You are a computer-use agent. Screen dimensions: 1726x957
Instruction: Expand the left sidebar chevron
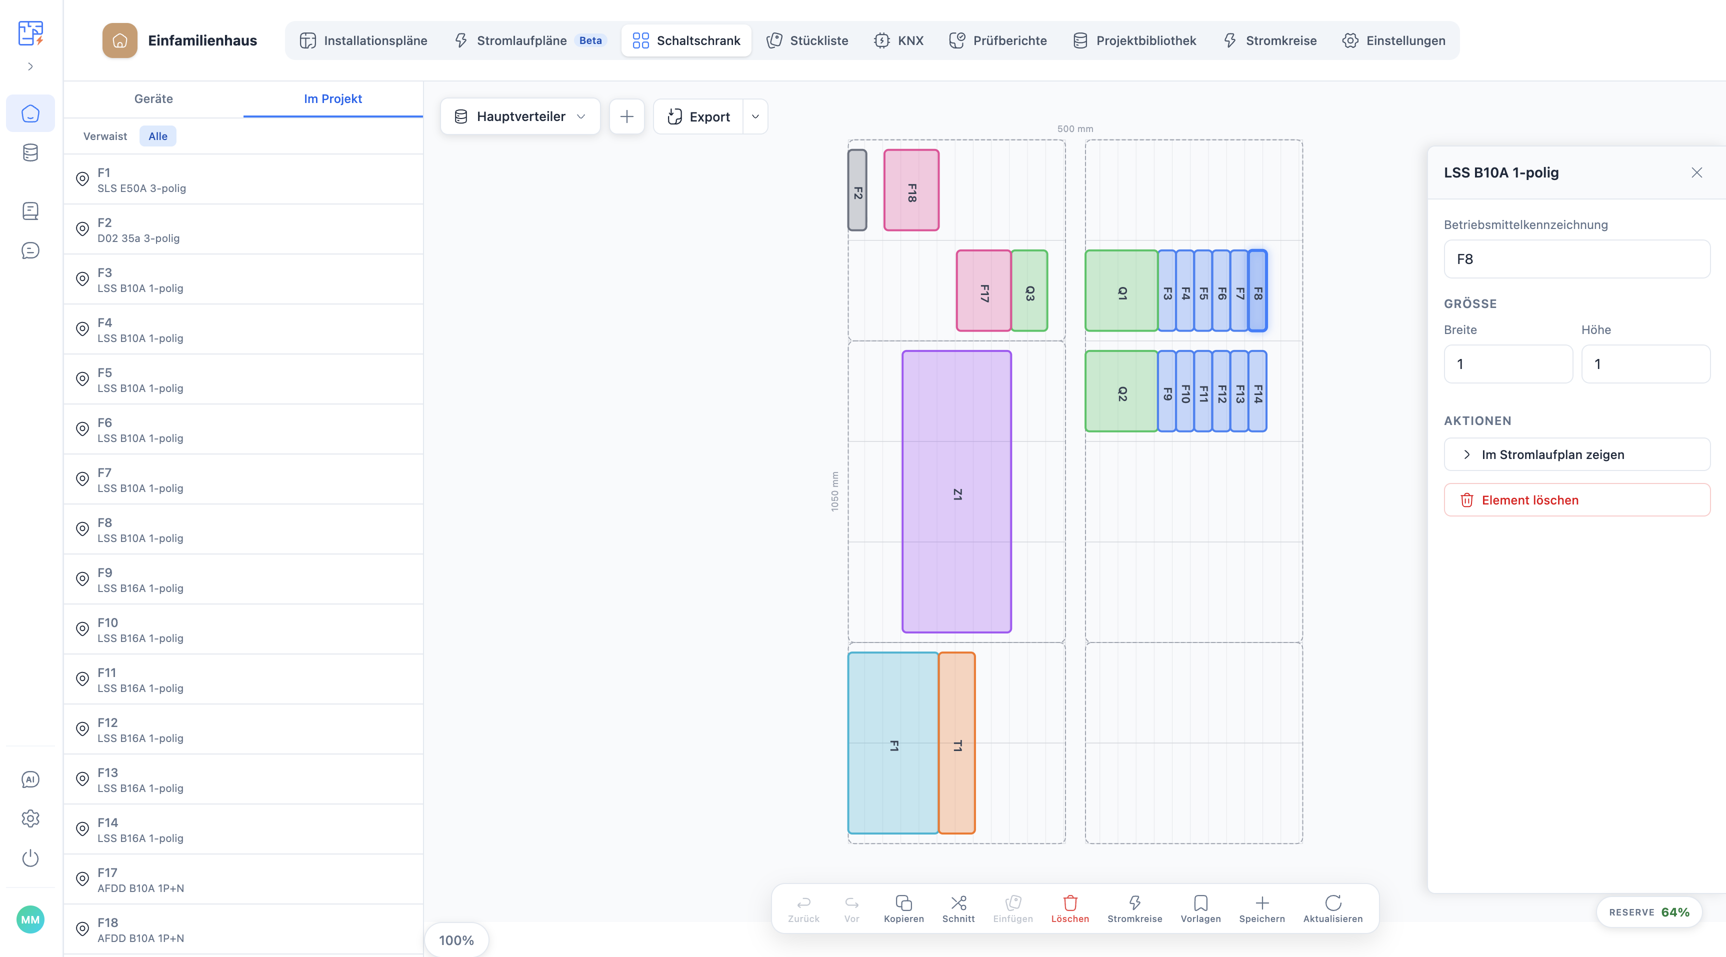click(30, 66)
